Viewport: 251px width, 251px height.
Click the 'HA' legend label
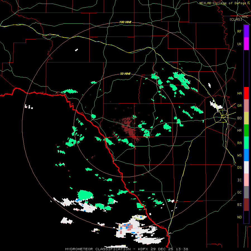pyautogui.click(x=239, y=93)
